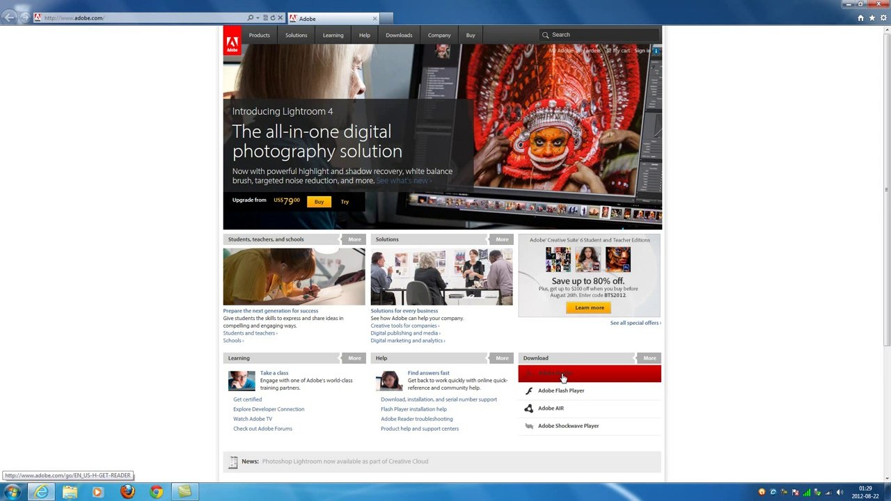Open the Students and teachers link
Image resolution: width=891 pixels, height=501 pixels.
coord(250,333)
